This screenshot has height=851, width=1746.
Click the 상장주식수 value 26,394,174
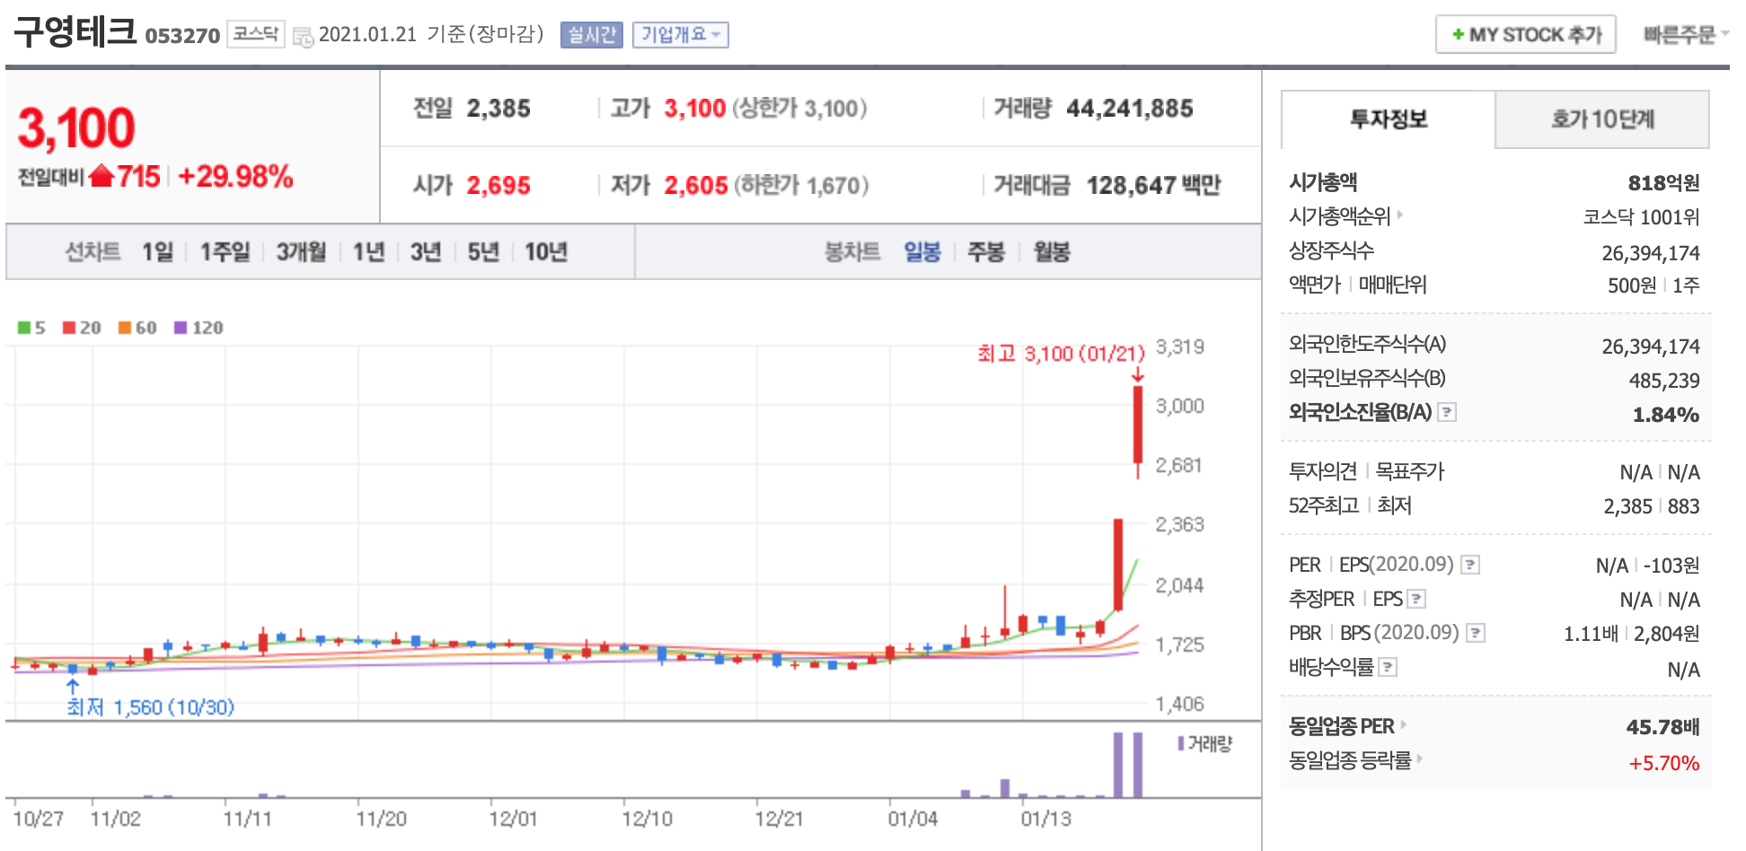click(x=1651, y=253)
